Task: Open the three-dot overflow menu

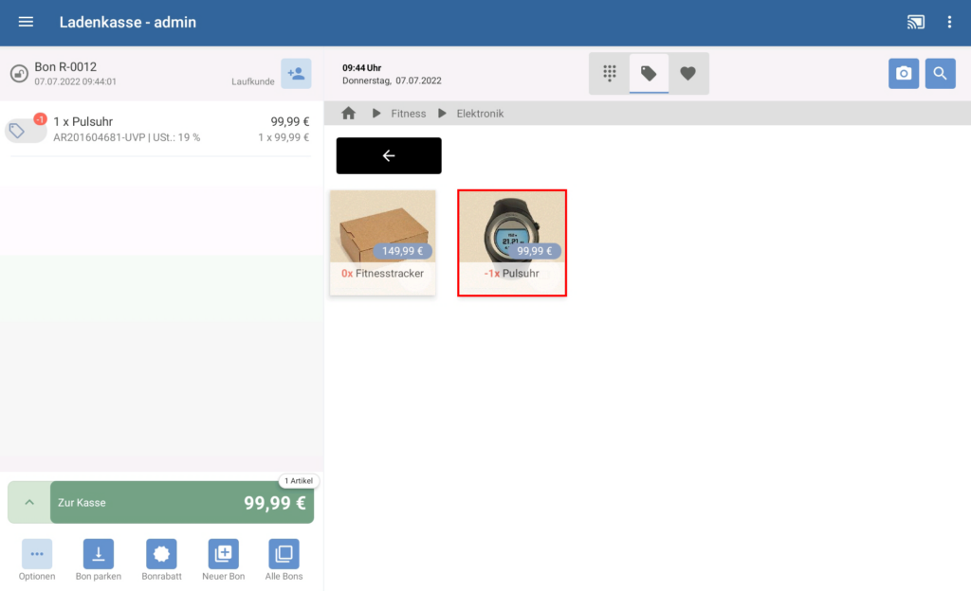Action: pyautogui.click(x=949, y=22)
